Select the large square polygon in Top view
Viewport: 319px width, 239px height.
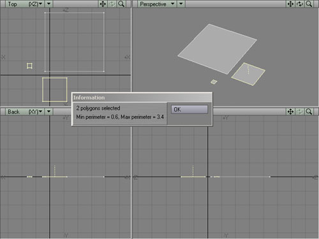[75, 42]
